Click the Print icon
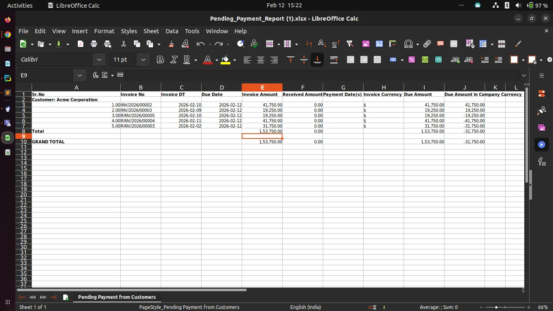Screen dimensions: 553x311 click(x=94, y=44)
